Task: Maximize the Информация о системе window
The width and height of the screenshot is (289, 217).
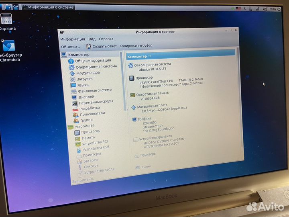Action: click(231, 30)
